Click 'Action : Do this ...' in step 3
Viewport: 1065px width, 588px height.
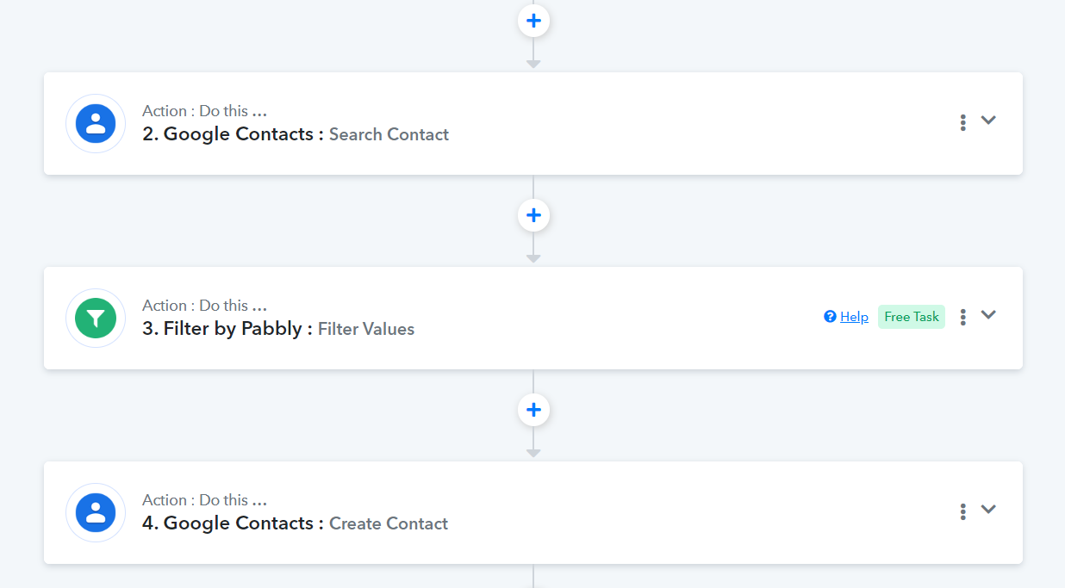coord(204,306)
